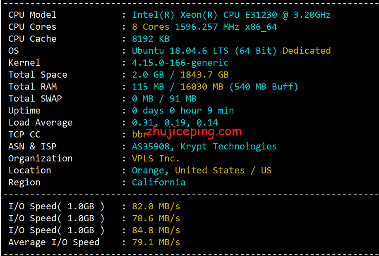
Task: Click the CPU Cache label
Action: click(x=32, y=38)
